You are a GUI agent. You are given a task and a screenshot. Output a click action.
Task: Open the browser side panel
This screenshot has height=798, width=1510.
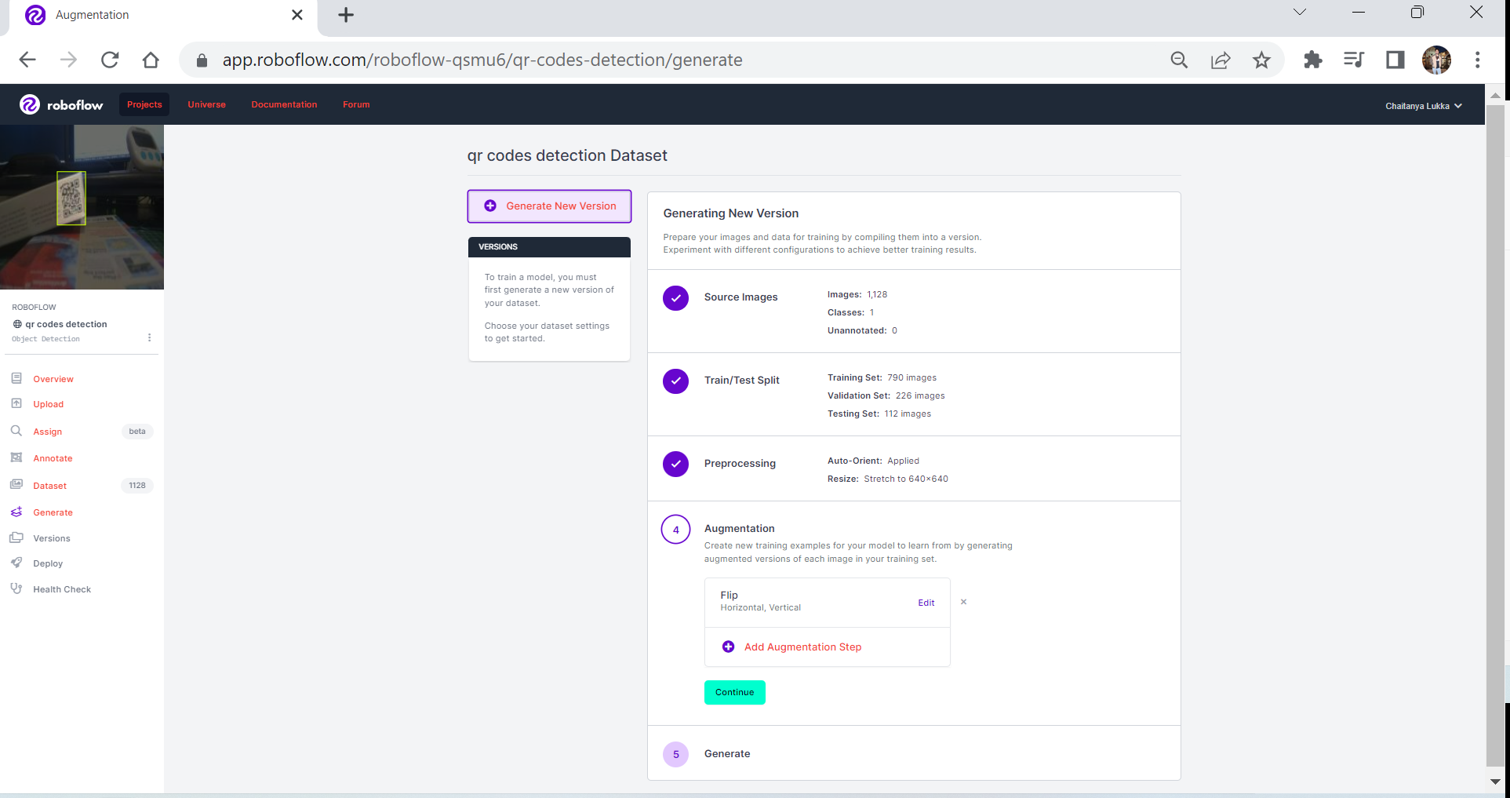1395,60
